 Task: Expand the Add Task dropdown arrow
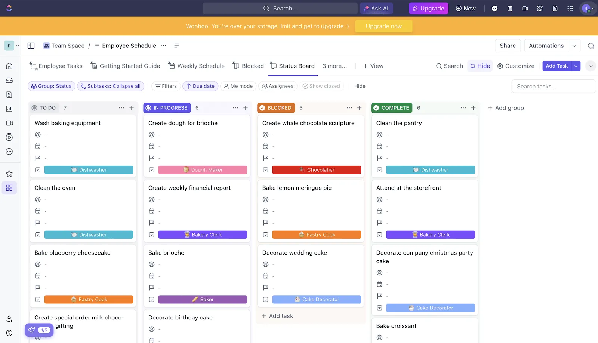(x=576, y=66)
